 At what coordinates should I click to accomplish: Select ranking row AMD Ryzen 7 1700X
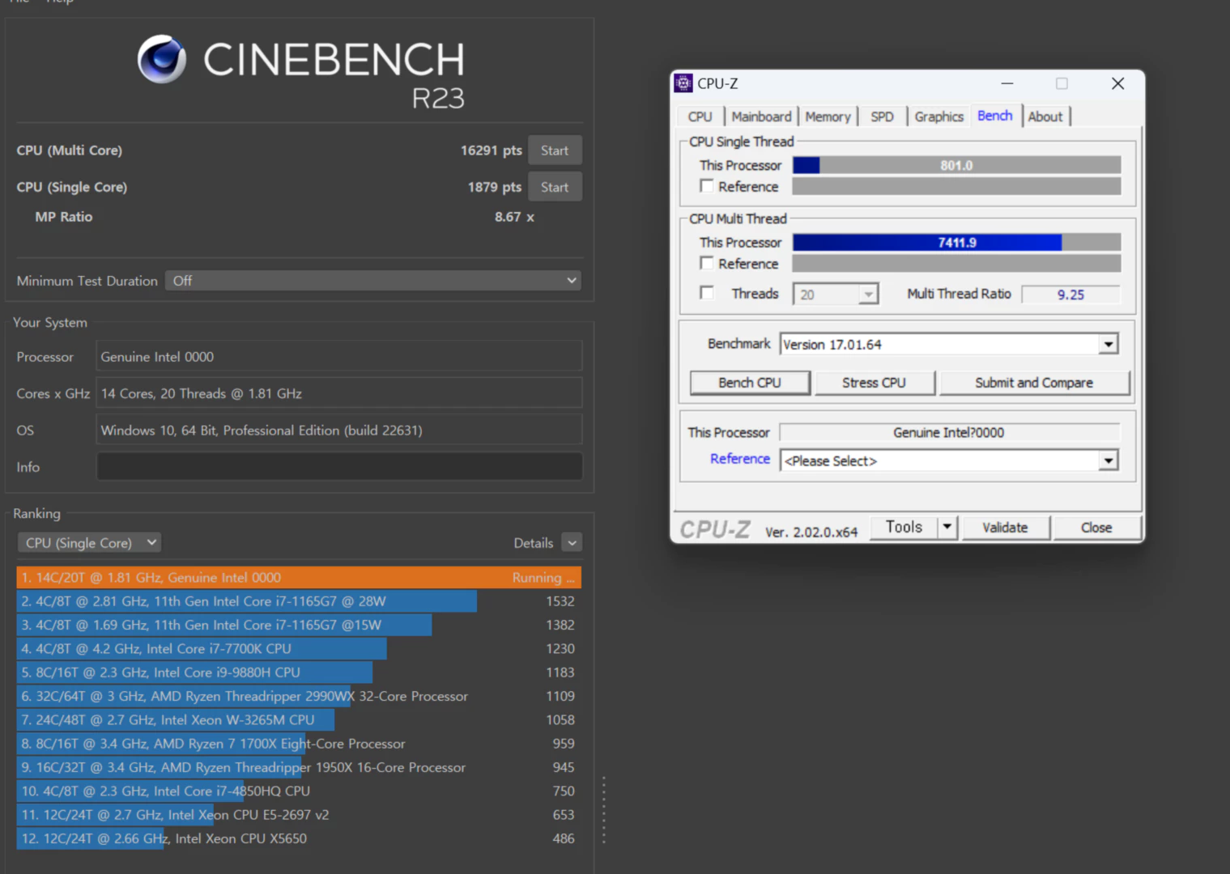(x=299, y=744)
